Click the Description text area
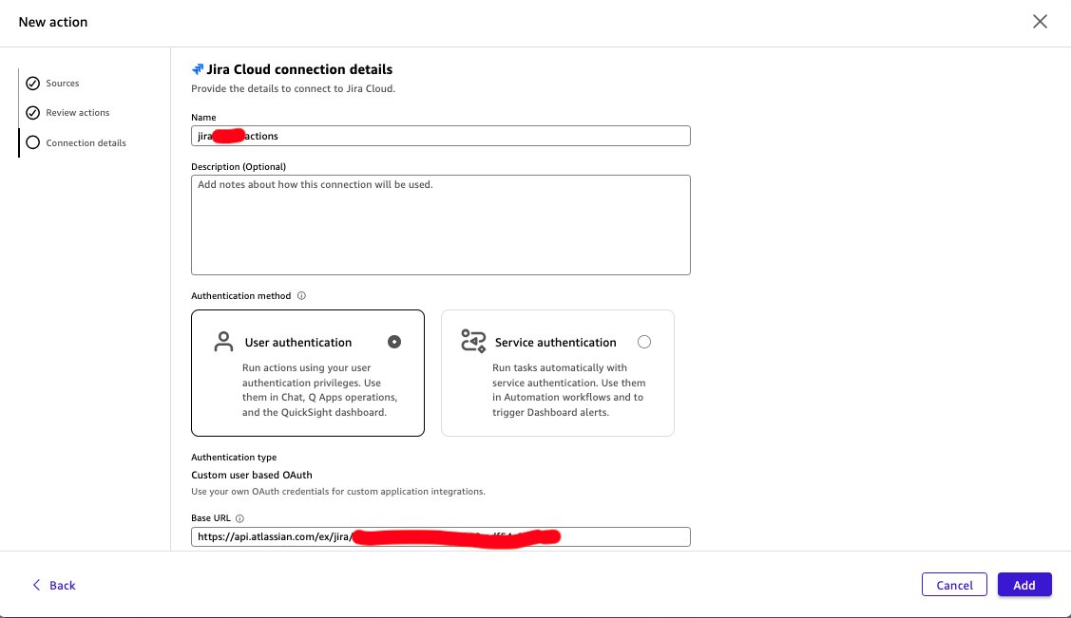Screen dimensions: 1071x618 440,224
